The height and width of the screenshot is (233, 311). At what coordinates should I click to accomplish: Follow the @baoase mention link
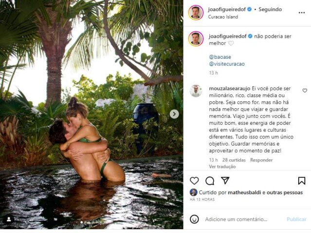click(220, 57)
